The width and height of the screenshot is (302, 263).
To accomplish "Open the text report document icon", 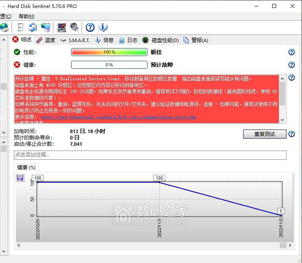I will (x=20, y=27).
